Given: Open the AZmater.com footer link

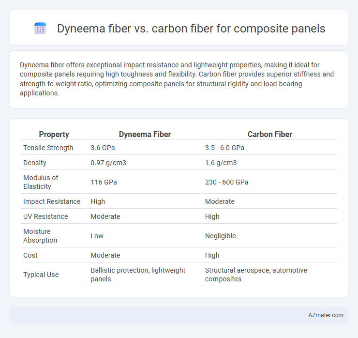Looking at the screenshot, I should [x=326, y=315].
